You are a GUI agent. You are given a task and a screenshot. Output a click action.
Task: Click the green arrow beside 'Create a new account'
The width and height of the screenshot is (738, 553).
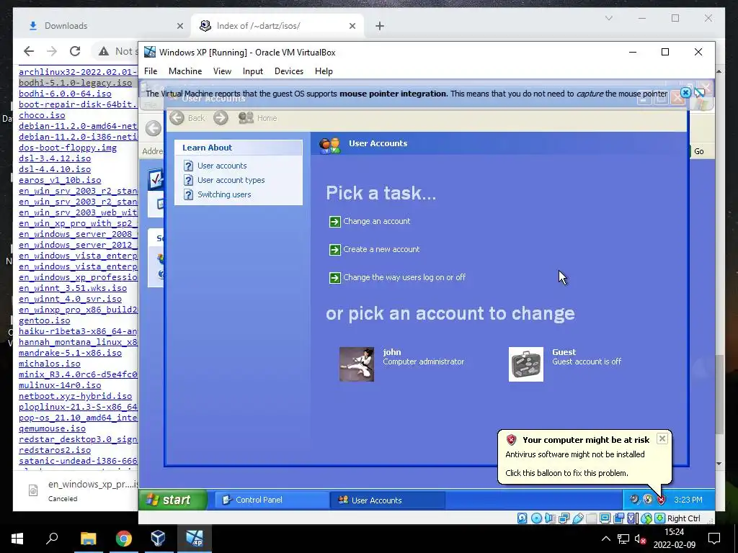coord(334,250)
